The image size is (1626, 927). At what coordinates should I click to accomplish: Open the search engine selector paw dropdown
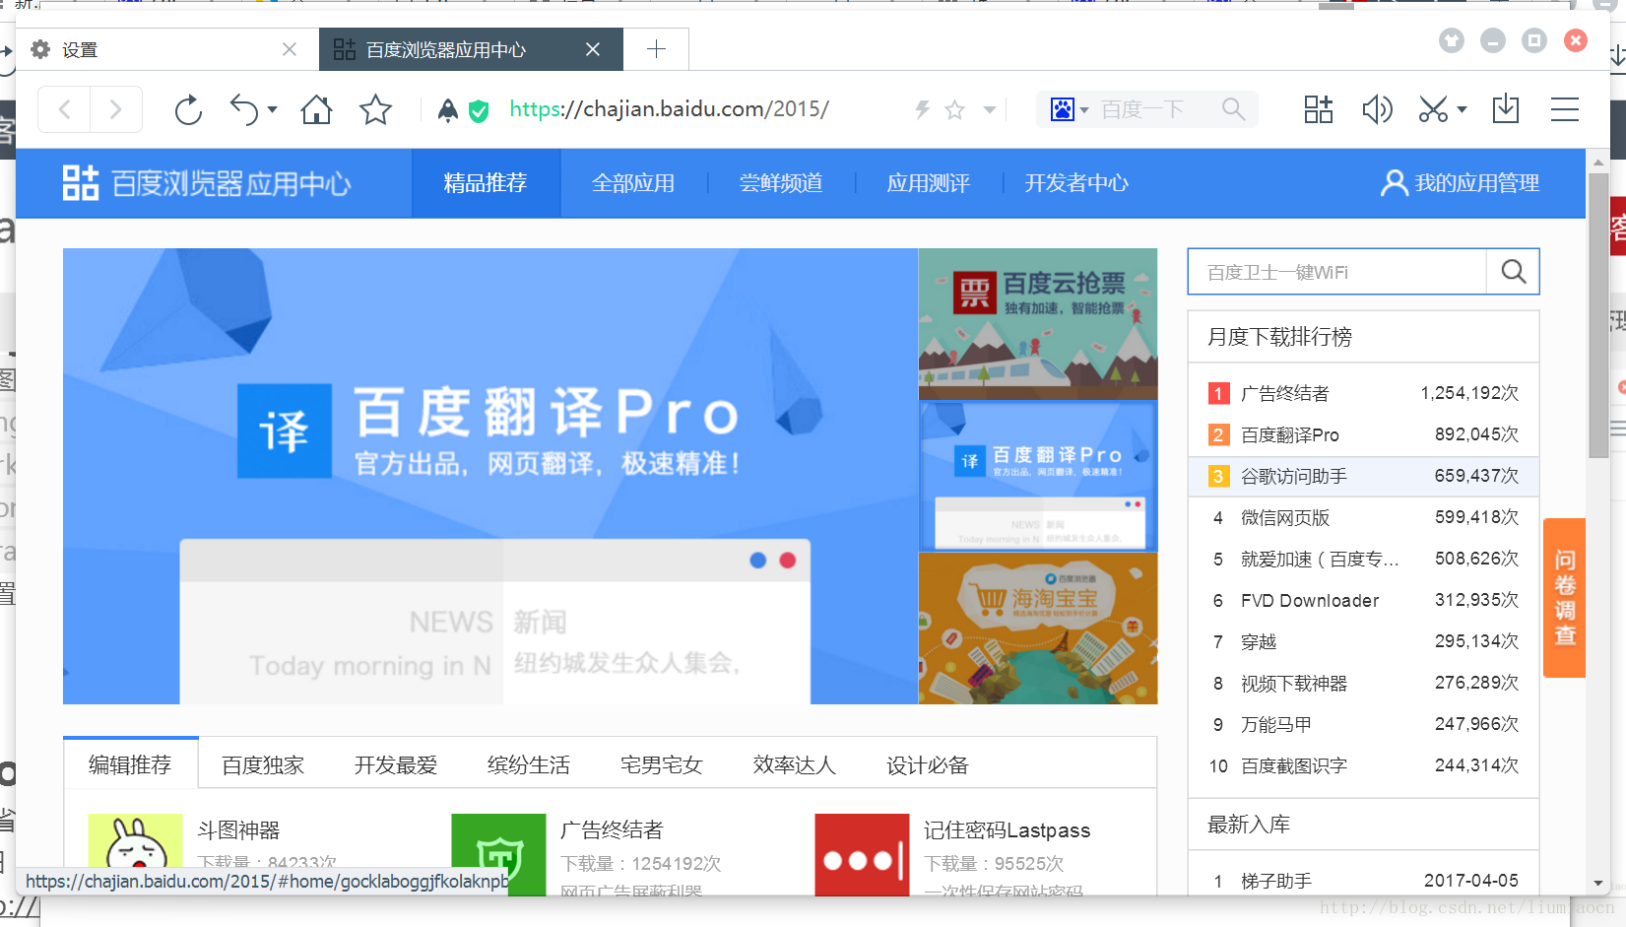[x=1070, y=109]
